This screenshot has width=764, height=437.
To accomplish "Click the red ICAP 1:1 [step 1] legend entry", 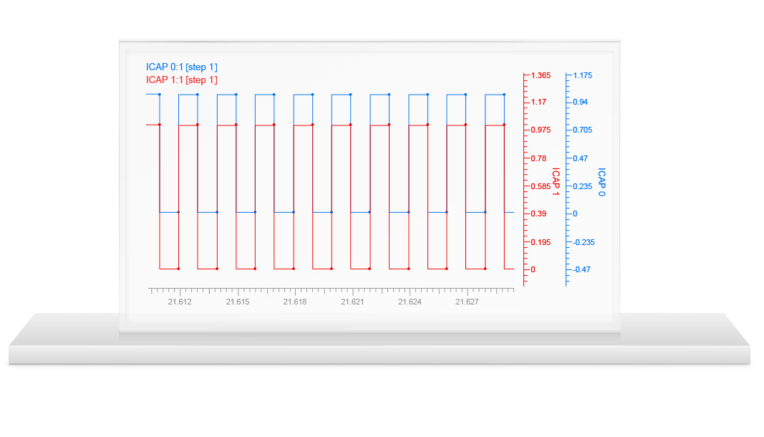I will click(x=181, y=80).
